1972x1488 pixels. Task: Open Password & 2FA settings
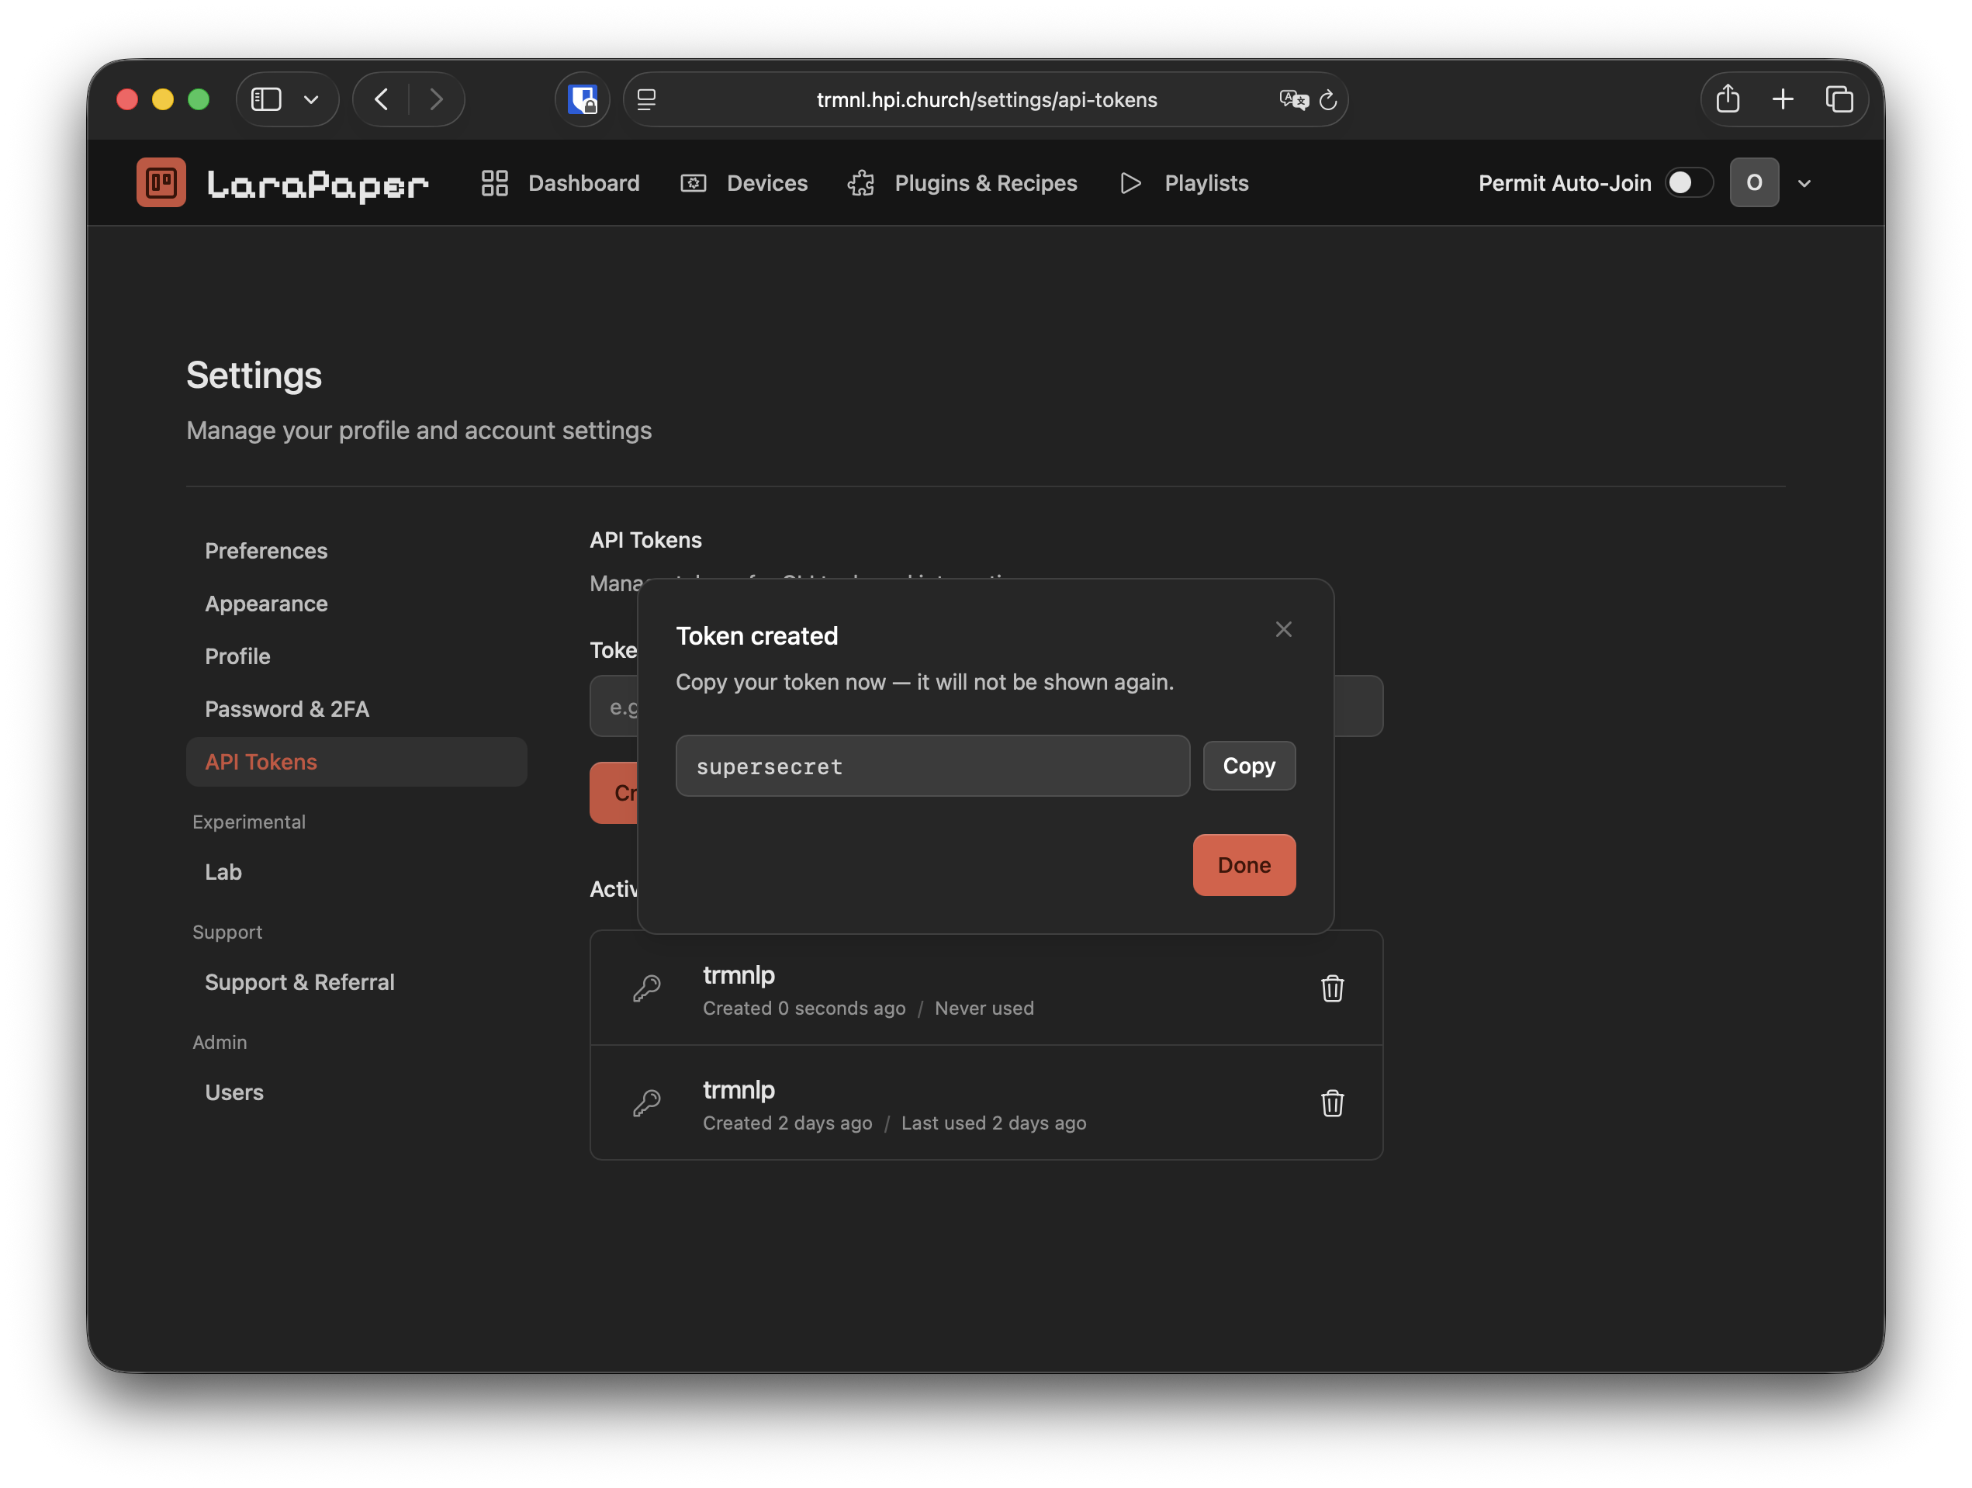coord(287,709)
